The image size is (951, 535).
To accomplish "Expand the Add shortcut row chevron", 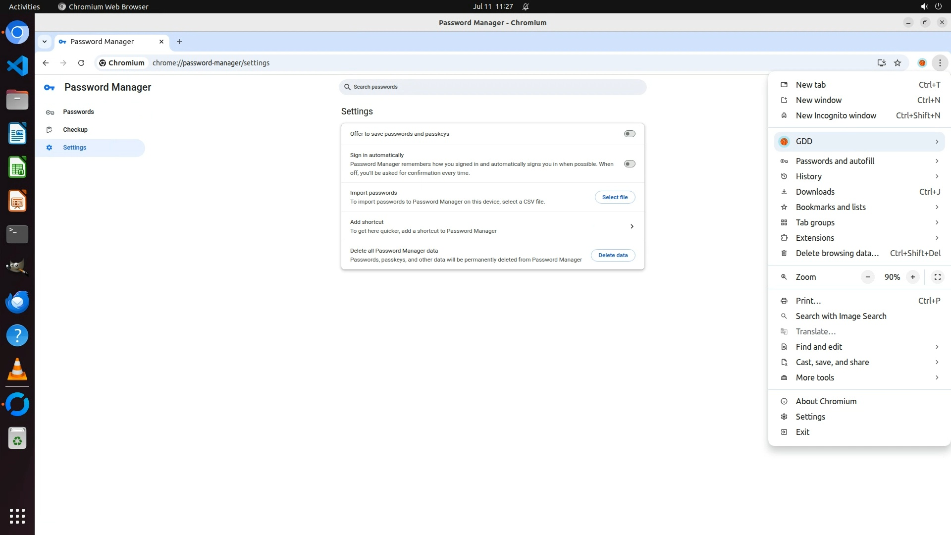I will click(x=632, y=226).
